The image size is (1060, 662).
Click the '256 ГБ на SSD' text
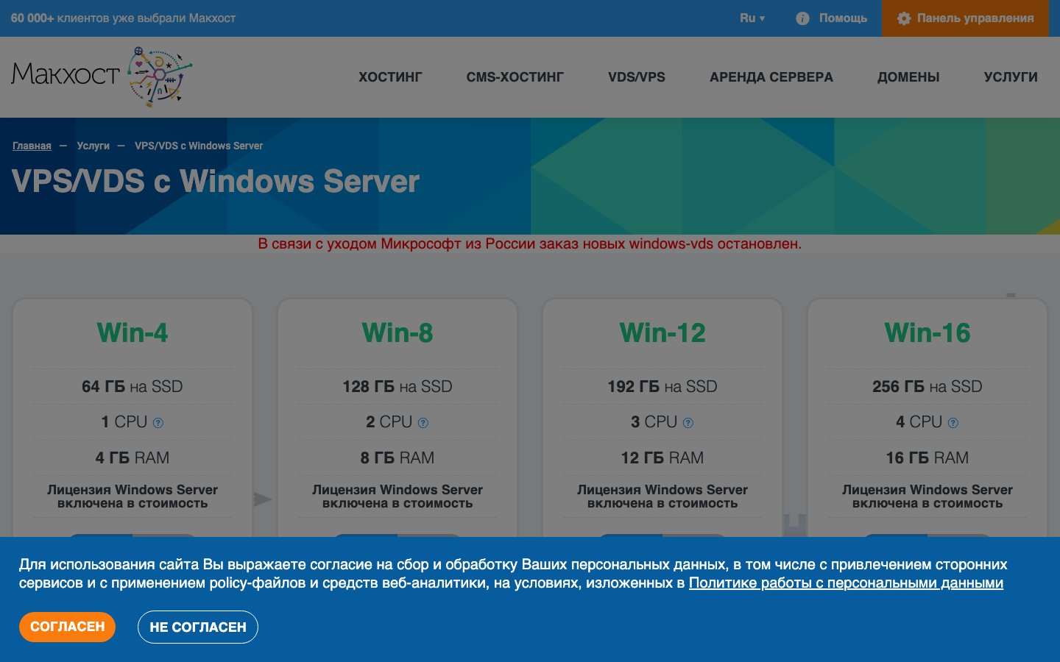(x=928, y=386)
